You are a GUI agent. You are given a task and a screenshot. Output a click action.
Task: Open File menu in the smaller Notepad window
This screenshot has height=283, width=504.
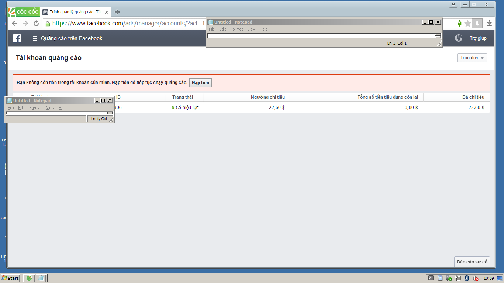11,108
